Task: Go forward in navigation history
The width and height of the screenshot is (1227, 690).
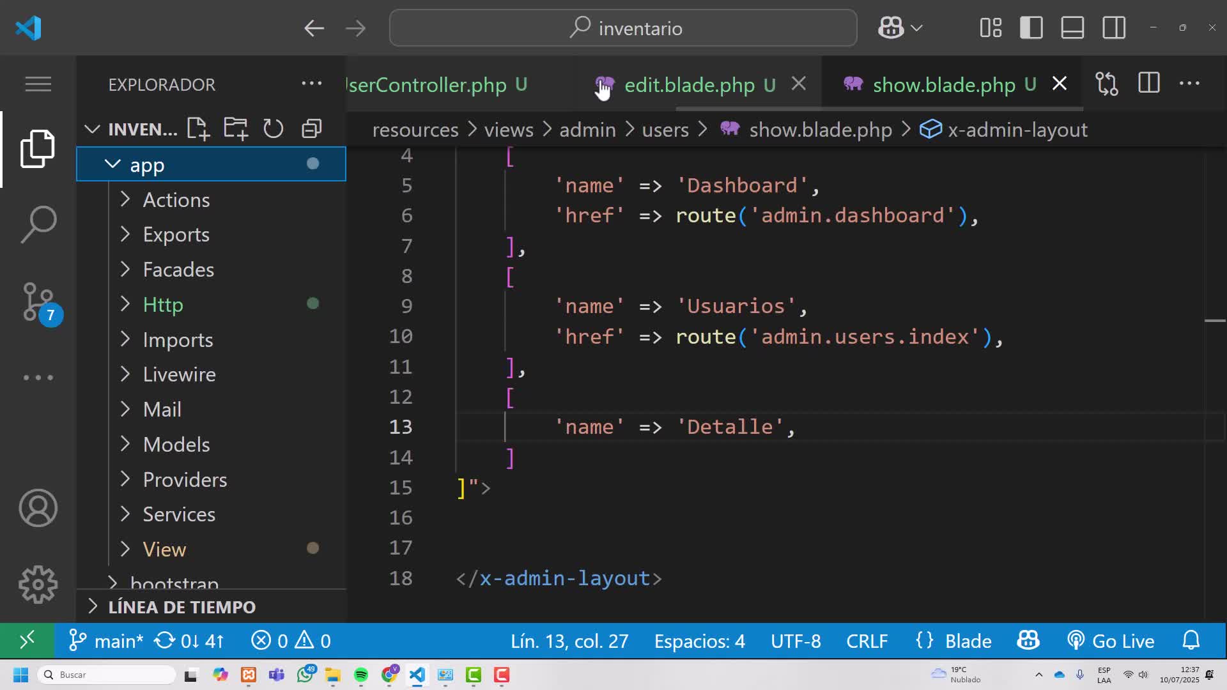Action: pos(355,28)
